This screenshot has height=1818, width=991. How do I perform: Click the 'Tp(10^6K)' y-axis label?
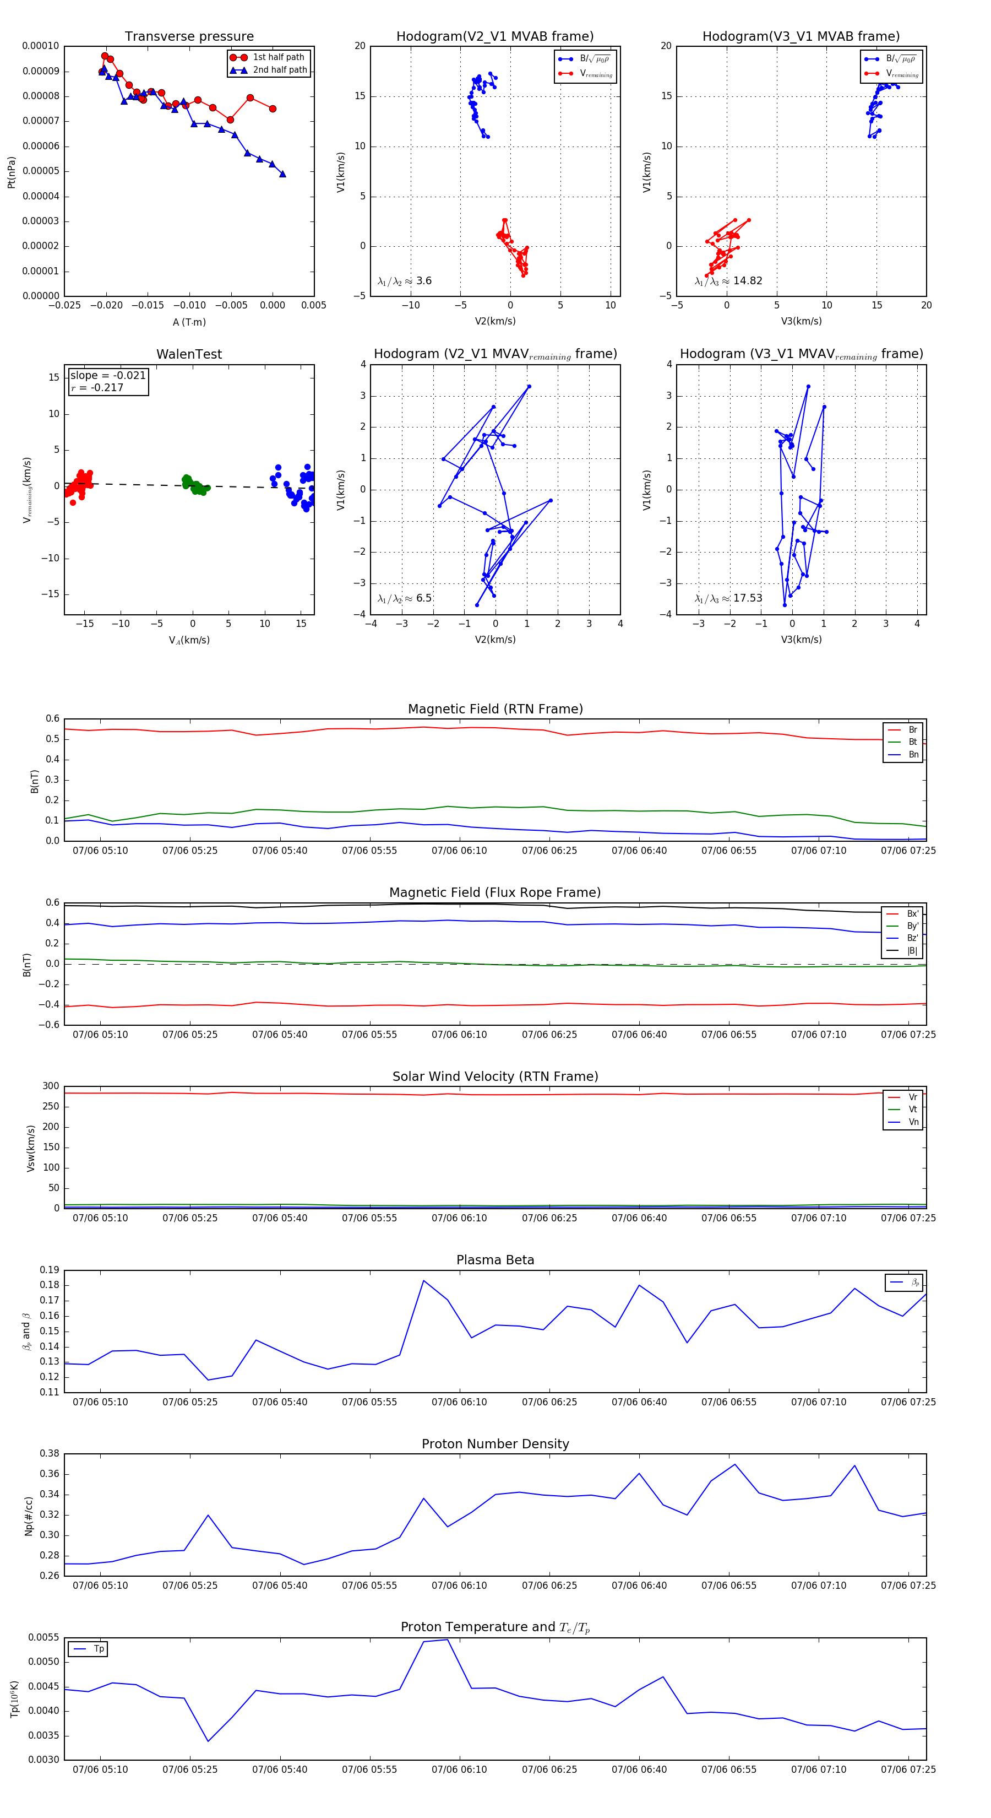click(14, 1700)
